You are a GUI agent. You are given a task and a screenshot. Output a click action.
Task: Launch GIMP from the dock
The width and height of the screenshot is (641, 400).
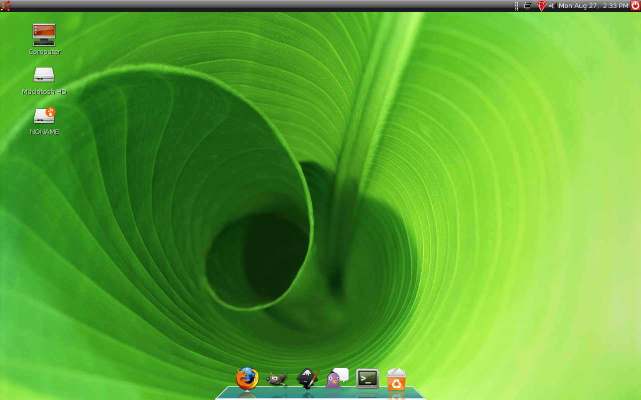pos(277,379)
